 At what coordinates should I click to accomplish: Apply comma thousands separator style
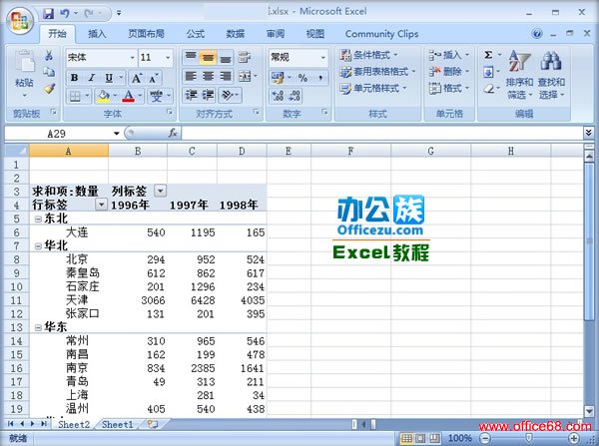tap(320, 78)
